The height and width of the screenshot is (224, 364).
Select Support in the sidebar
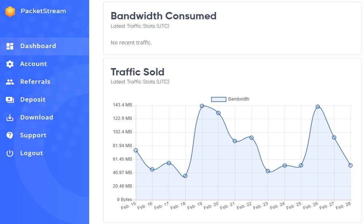click(x=44, y=135)
